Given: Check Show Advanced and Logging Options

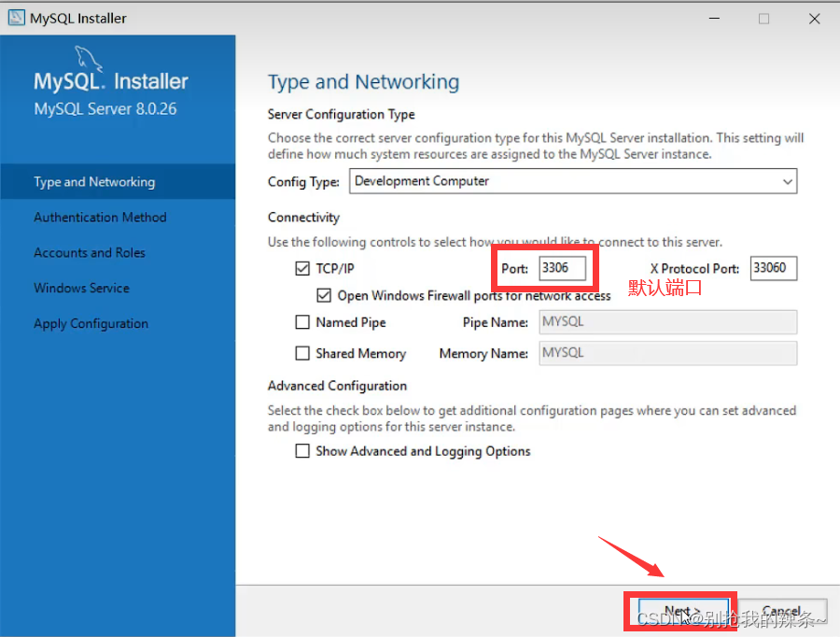Looking at the screenshot, I should pos(302,450).
